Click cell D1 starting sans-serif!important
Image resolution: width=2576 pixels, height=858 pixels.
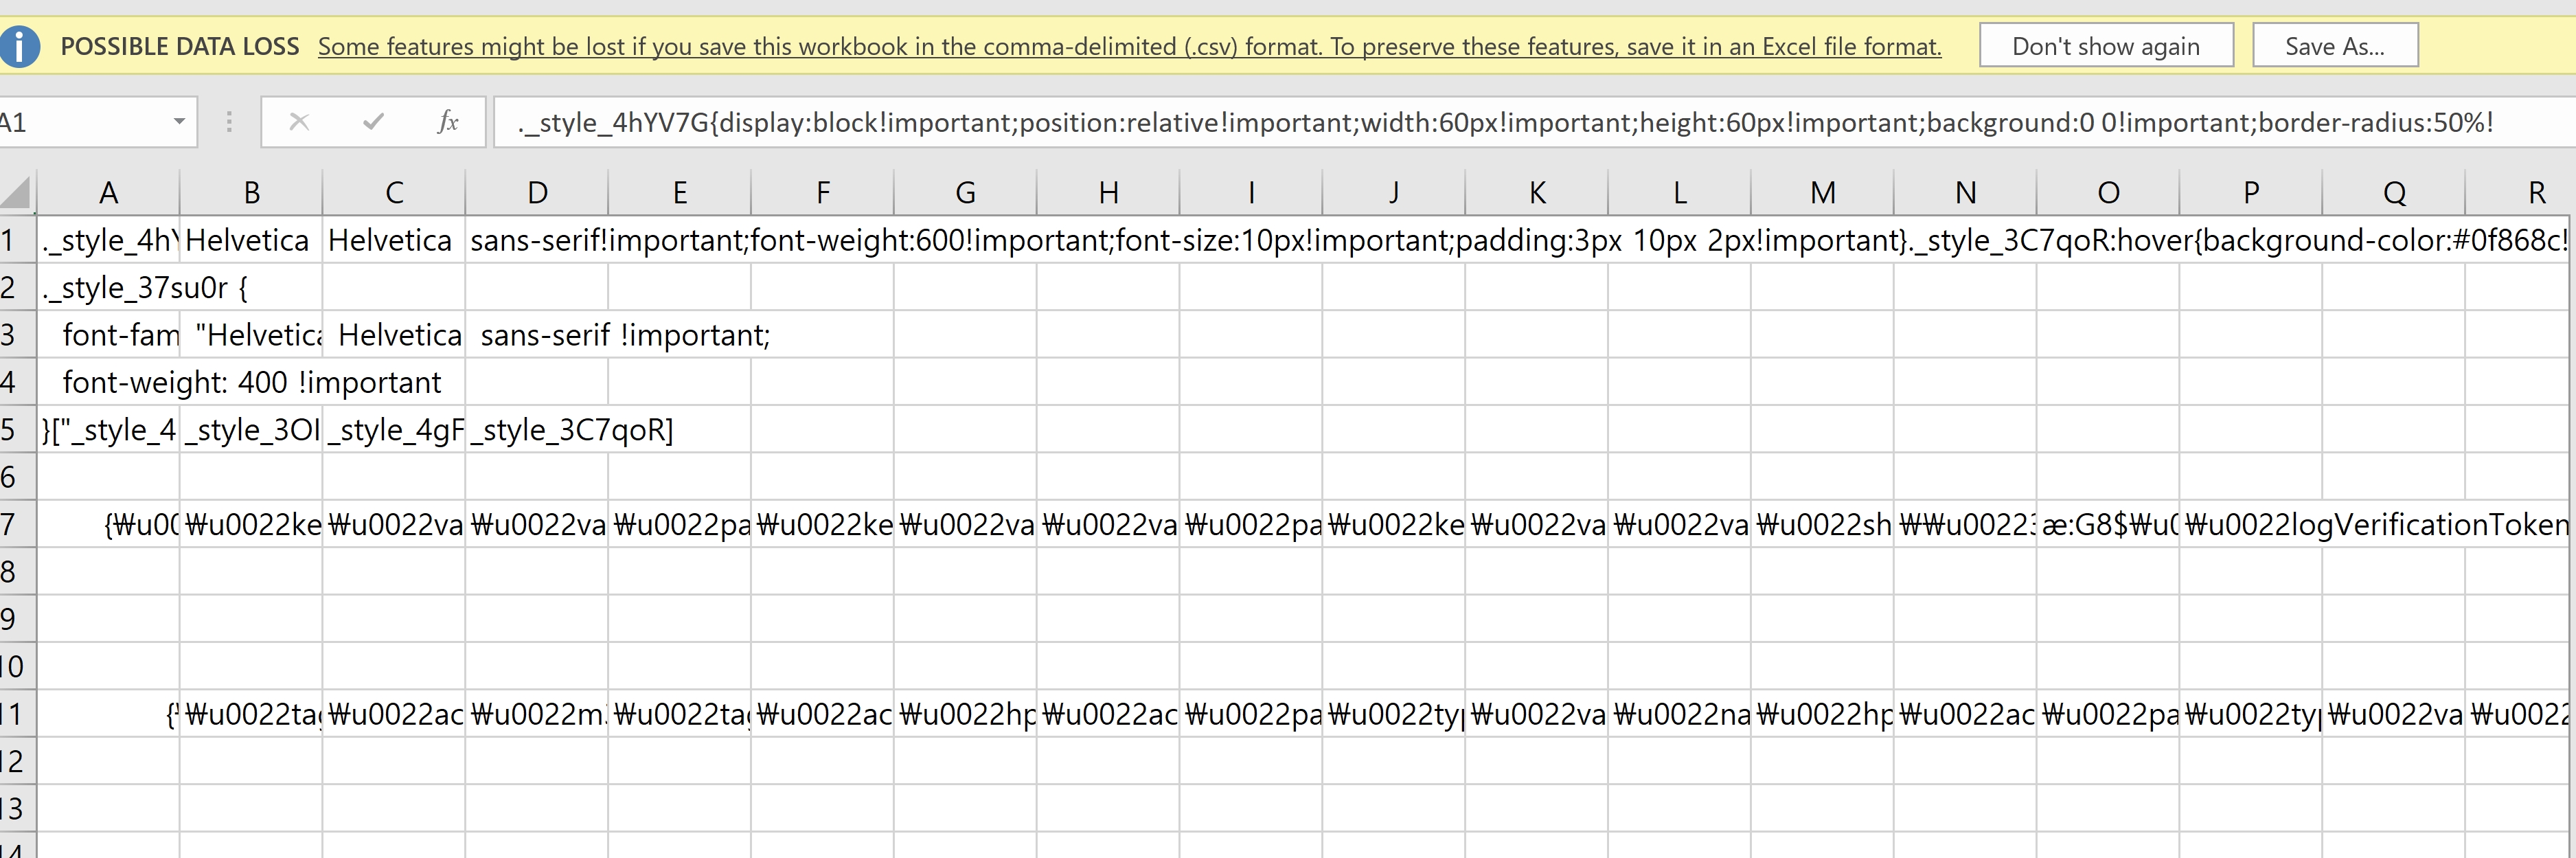[537, 240]
